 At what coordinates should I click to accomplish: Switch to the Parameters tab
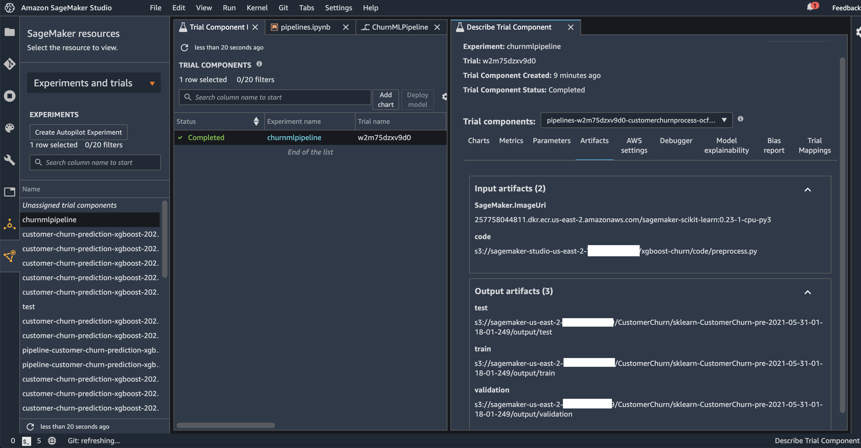point(551,141)
